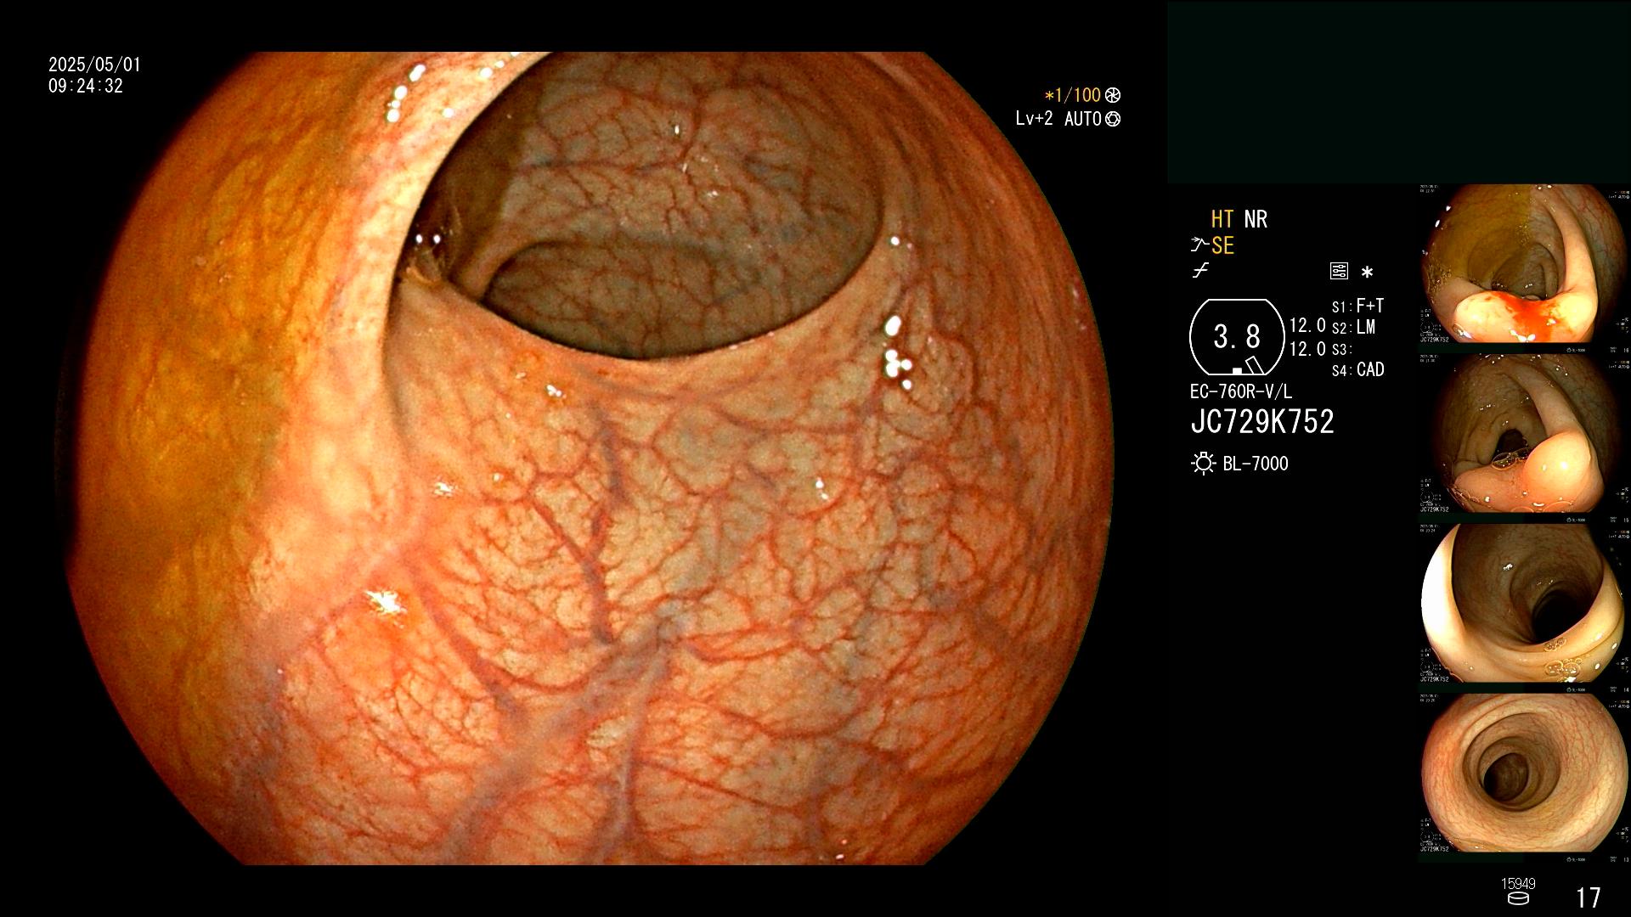
Task: Click the S4: CAD switch assignment
Action: pyautogui.click(x=1357, y=370)
